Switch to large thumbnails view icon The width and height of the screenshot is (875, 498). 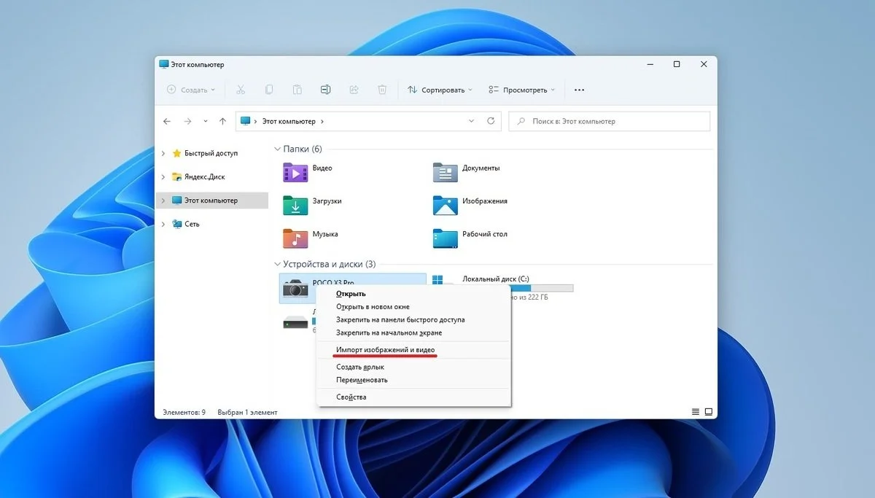[708, 412]
